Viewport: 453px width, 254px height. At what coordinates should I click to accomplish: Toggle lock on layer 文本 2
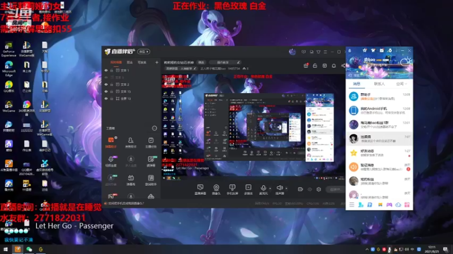pyautogui.click(x=112, y=84)
